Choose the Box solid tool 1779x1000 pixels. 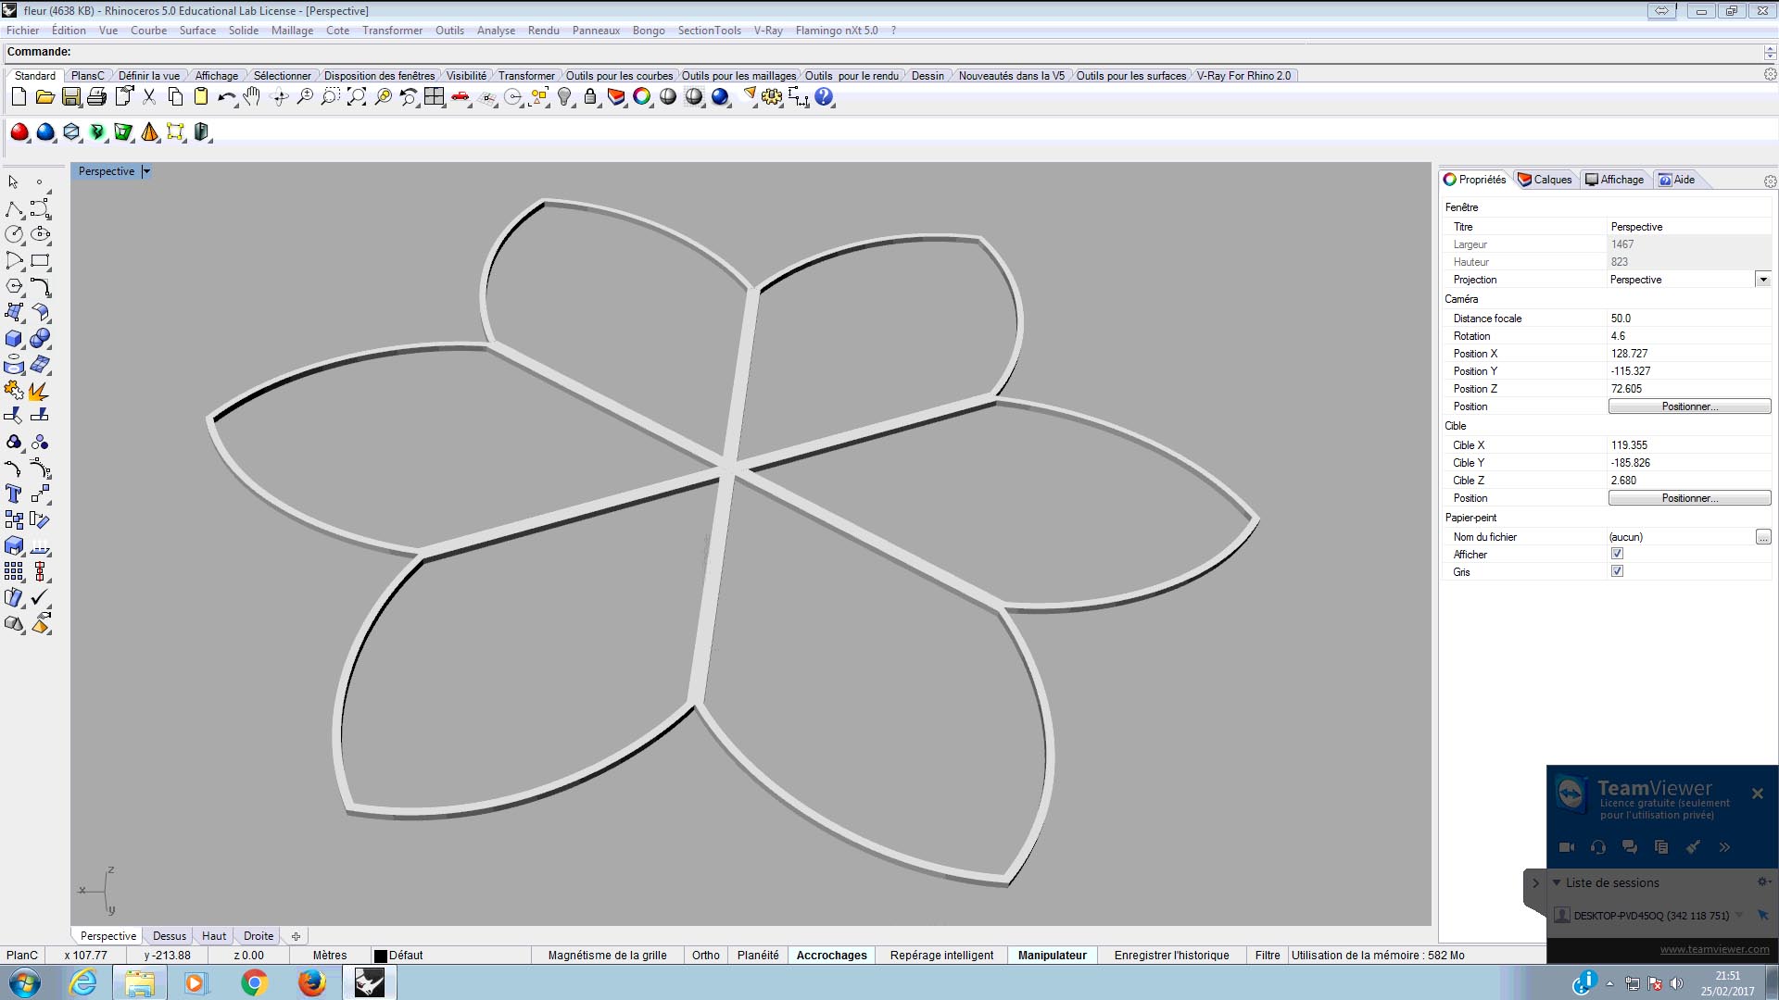(14, 339)
